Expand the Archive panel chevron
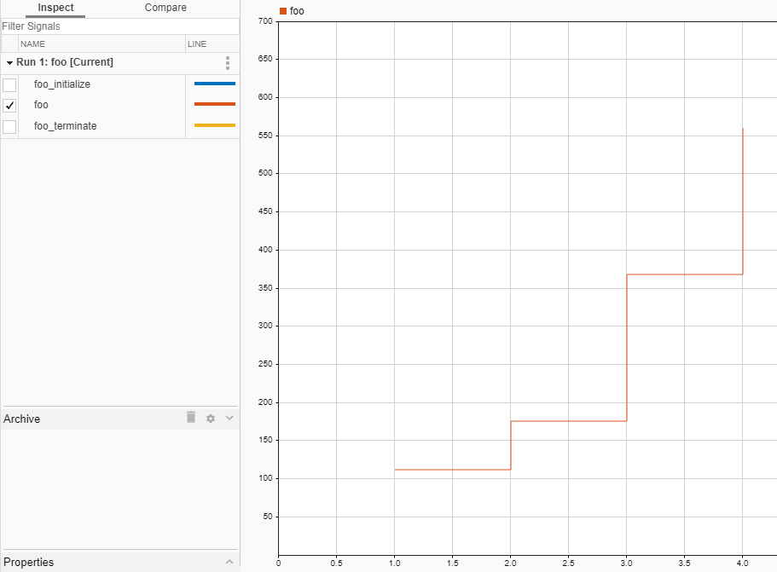This screenshot has width=777, height=572. pos(229,418)
